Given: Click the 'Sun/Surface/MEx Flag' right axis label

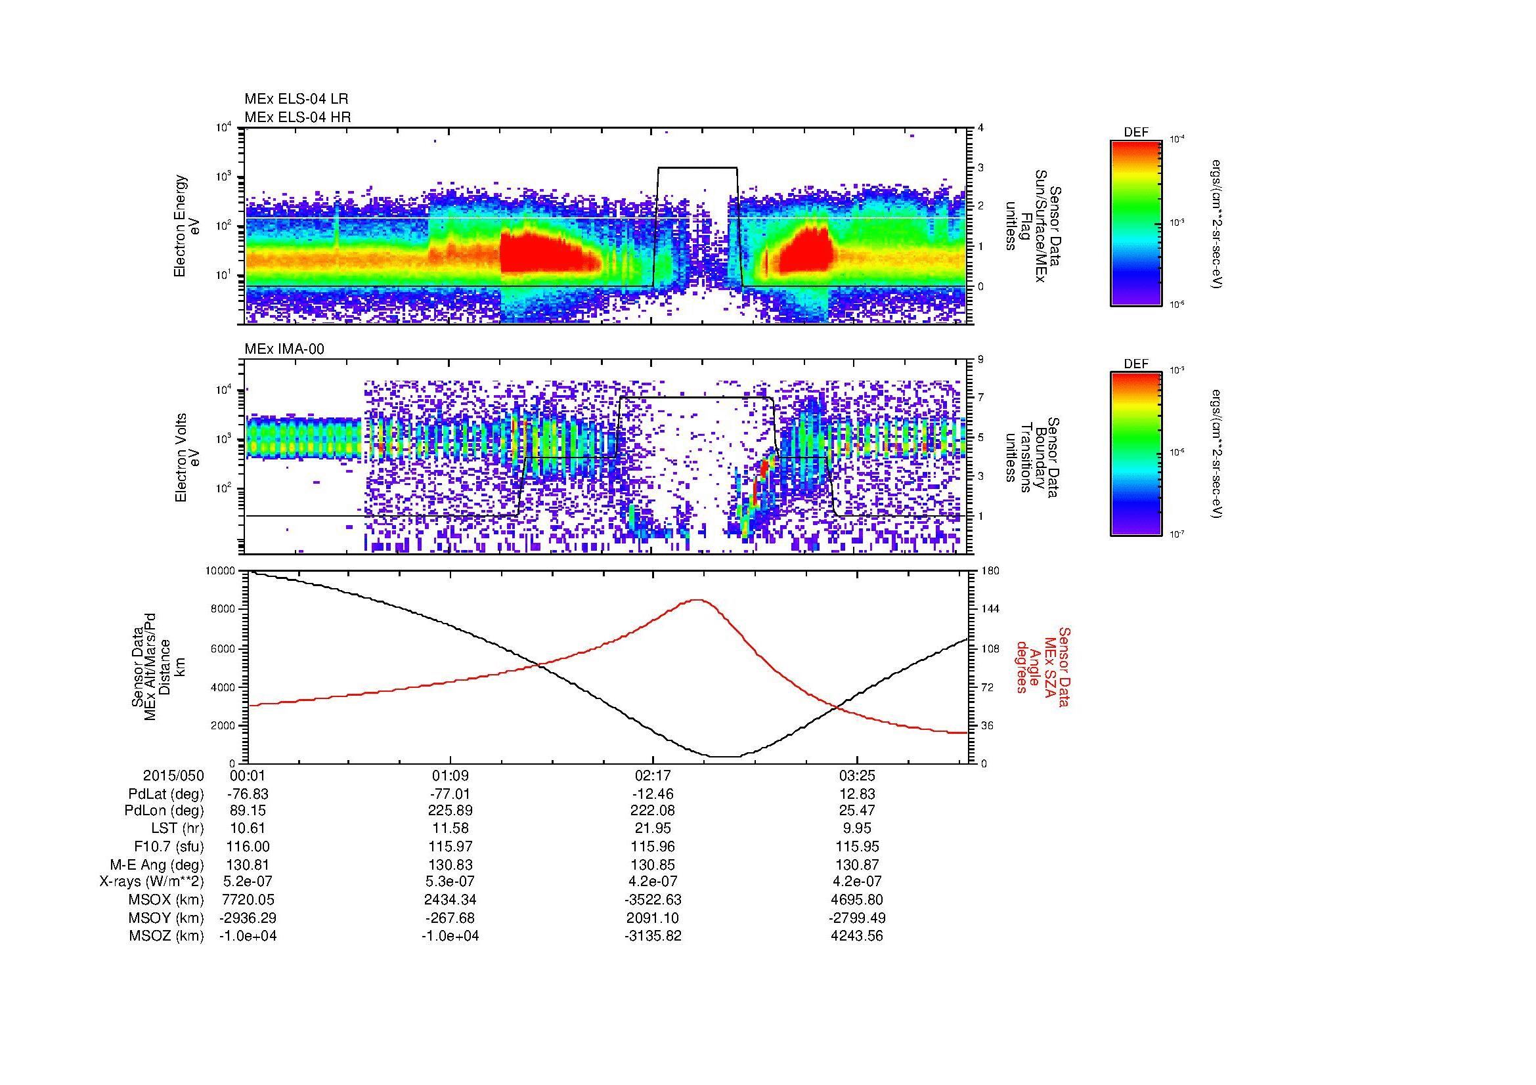Looking at the screenshot, I should click(1033, 226).
